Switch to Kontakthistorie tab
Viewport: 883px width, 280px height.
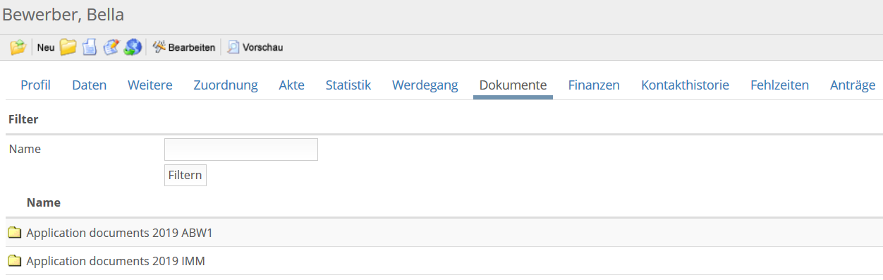(685, 85)
